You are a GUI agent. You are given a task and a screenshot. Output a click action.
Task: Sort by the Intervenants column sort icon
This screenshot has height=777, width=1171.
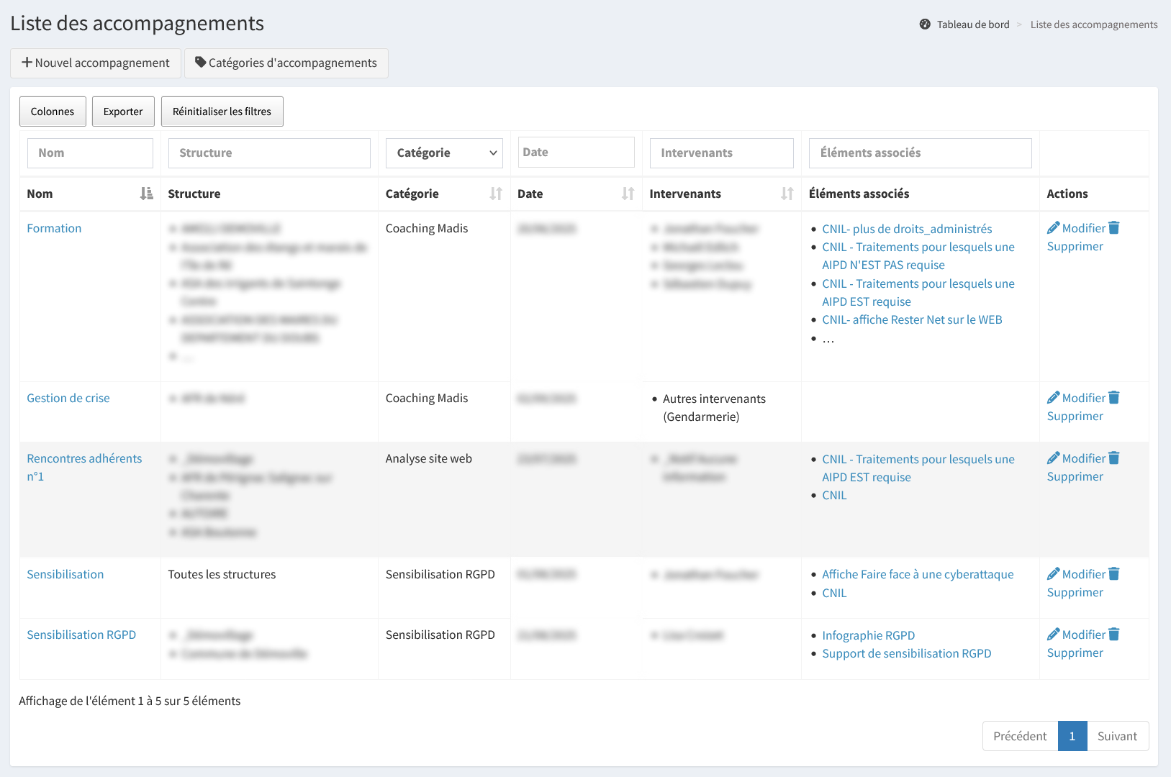point(787,194)
